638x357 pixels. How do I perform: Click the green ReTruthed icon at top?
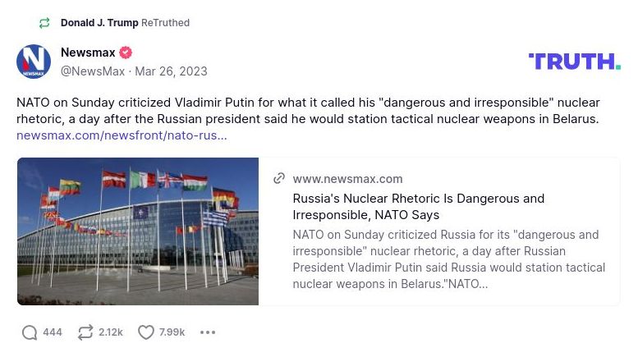[x=44, y=23]
